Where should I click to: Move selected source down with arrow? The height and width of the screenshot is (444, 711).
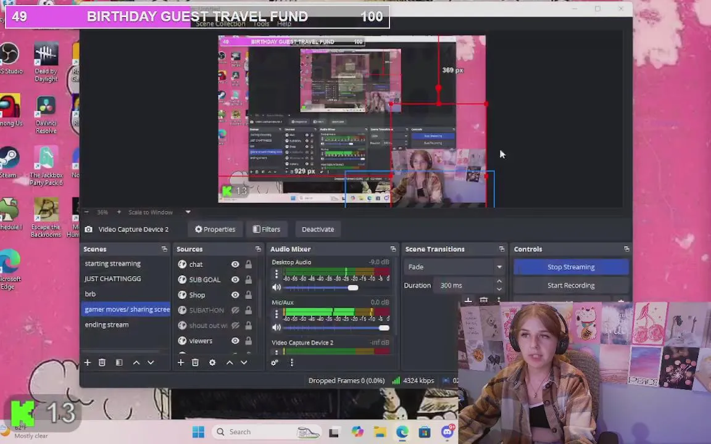pyautogui.click(x=244, y=363)
